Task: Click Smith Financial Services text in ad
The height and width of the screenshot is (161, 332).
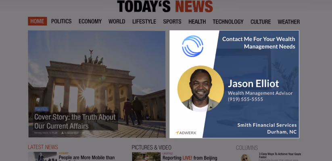Action: (x=267, y=125)
